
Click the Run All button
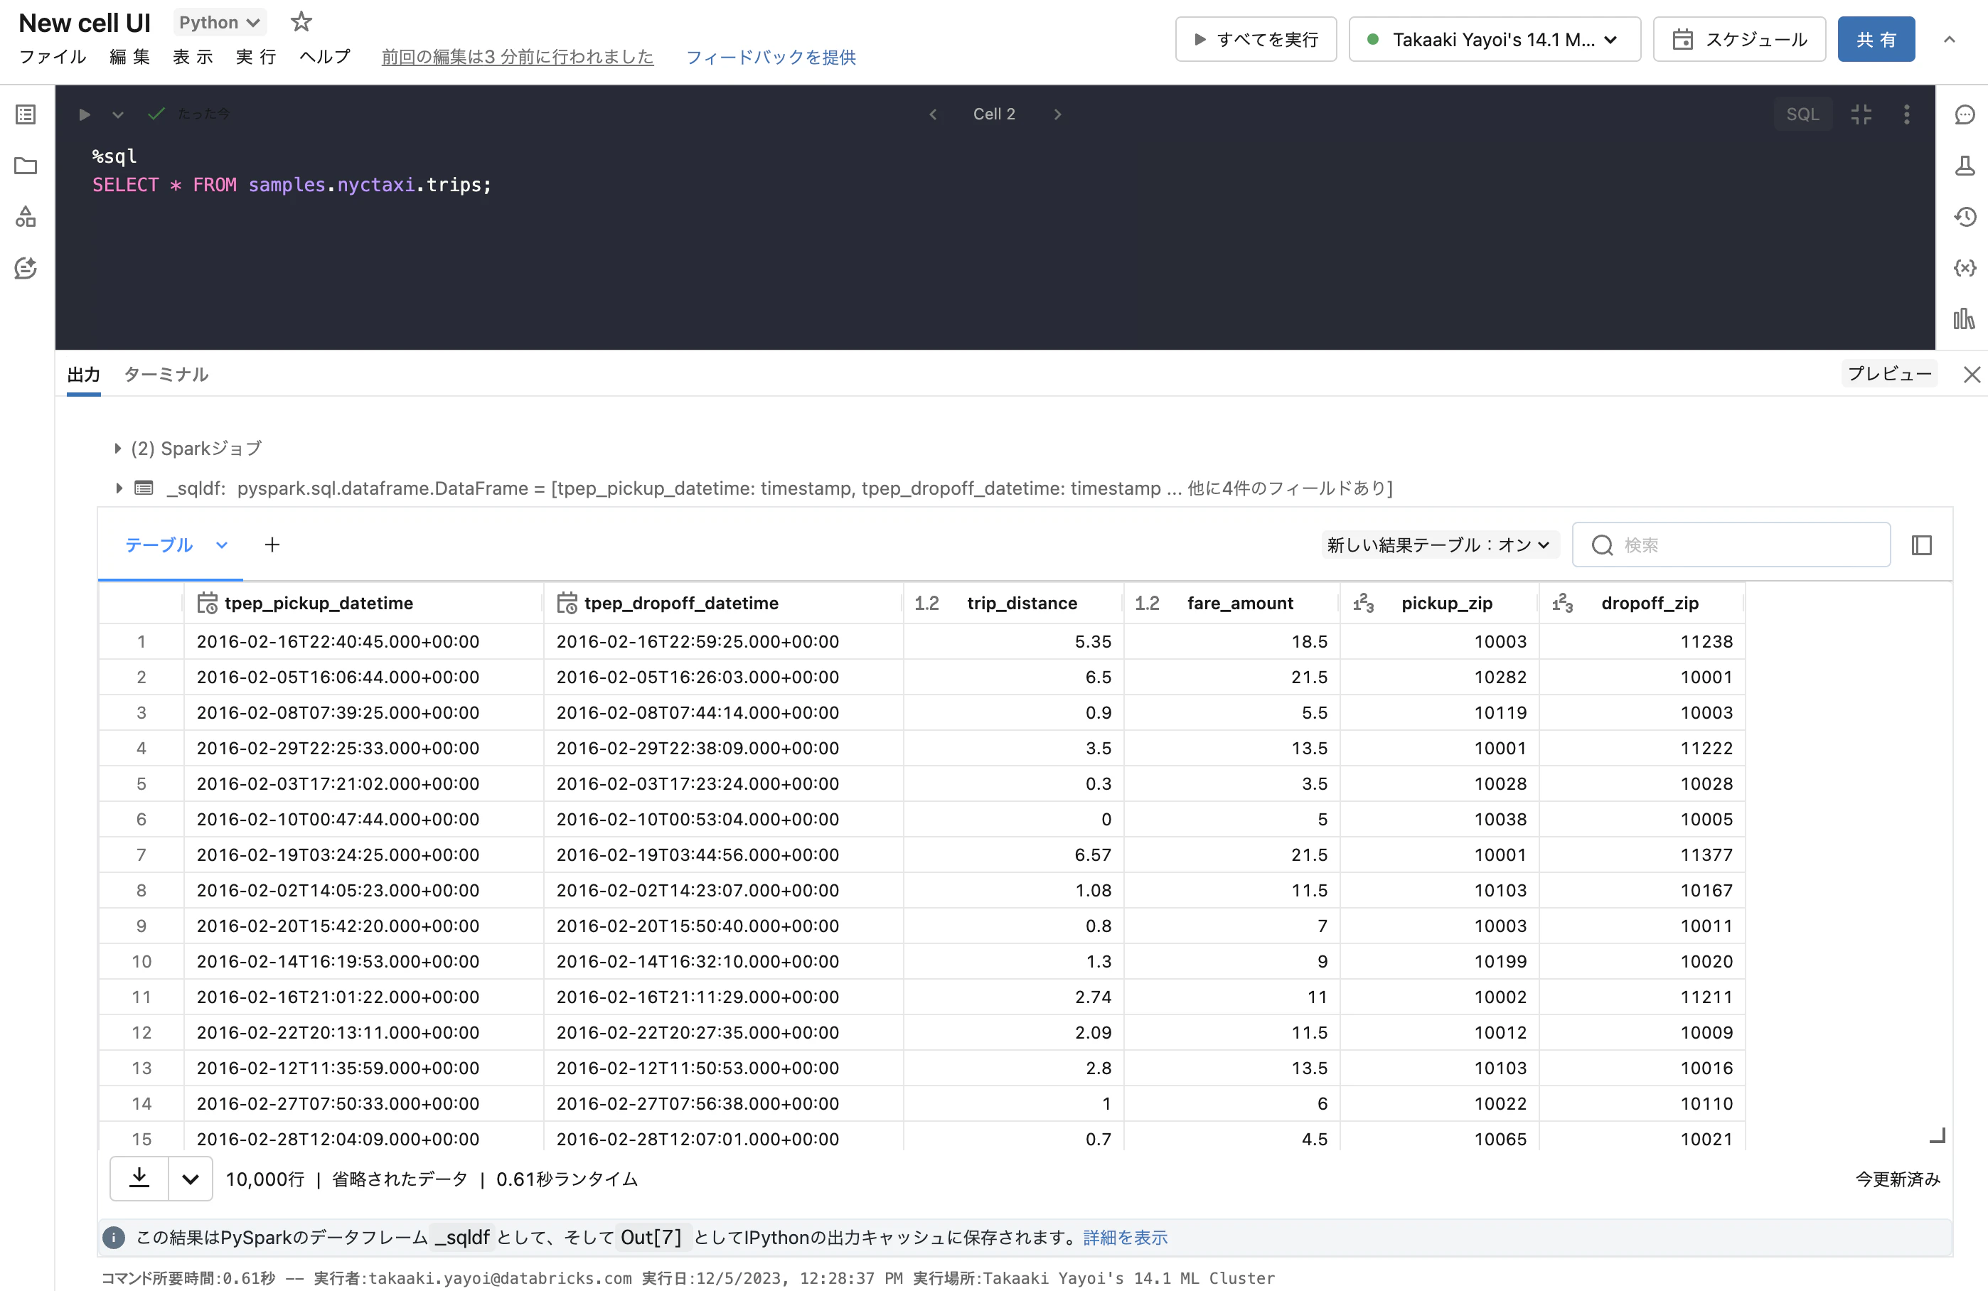tap(1256, 39)
